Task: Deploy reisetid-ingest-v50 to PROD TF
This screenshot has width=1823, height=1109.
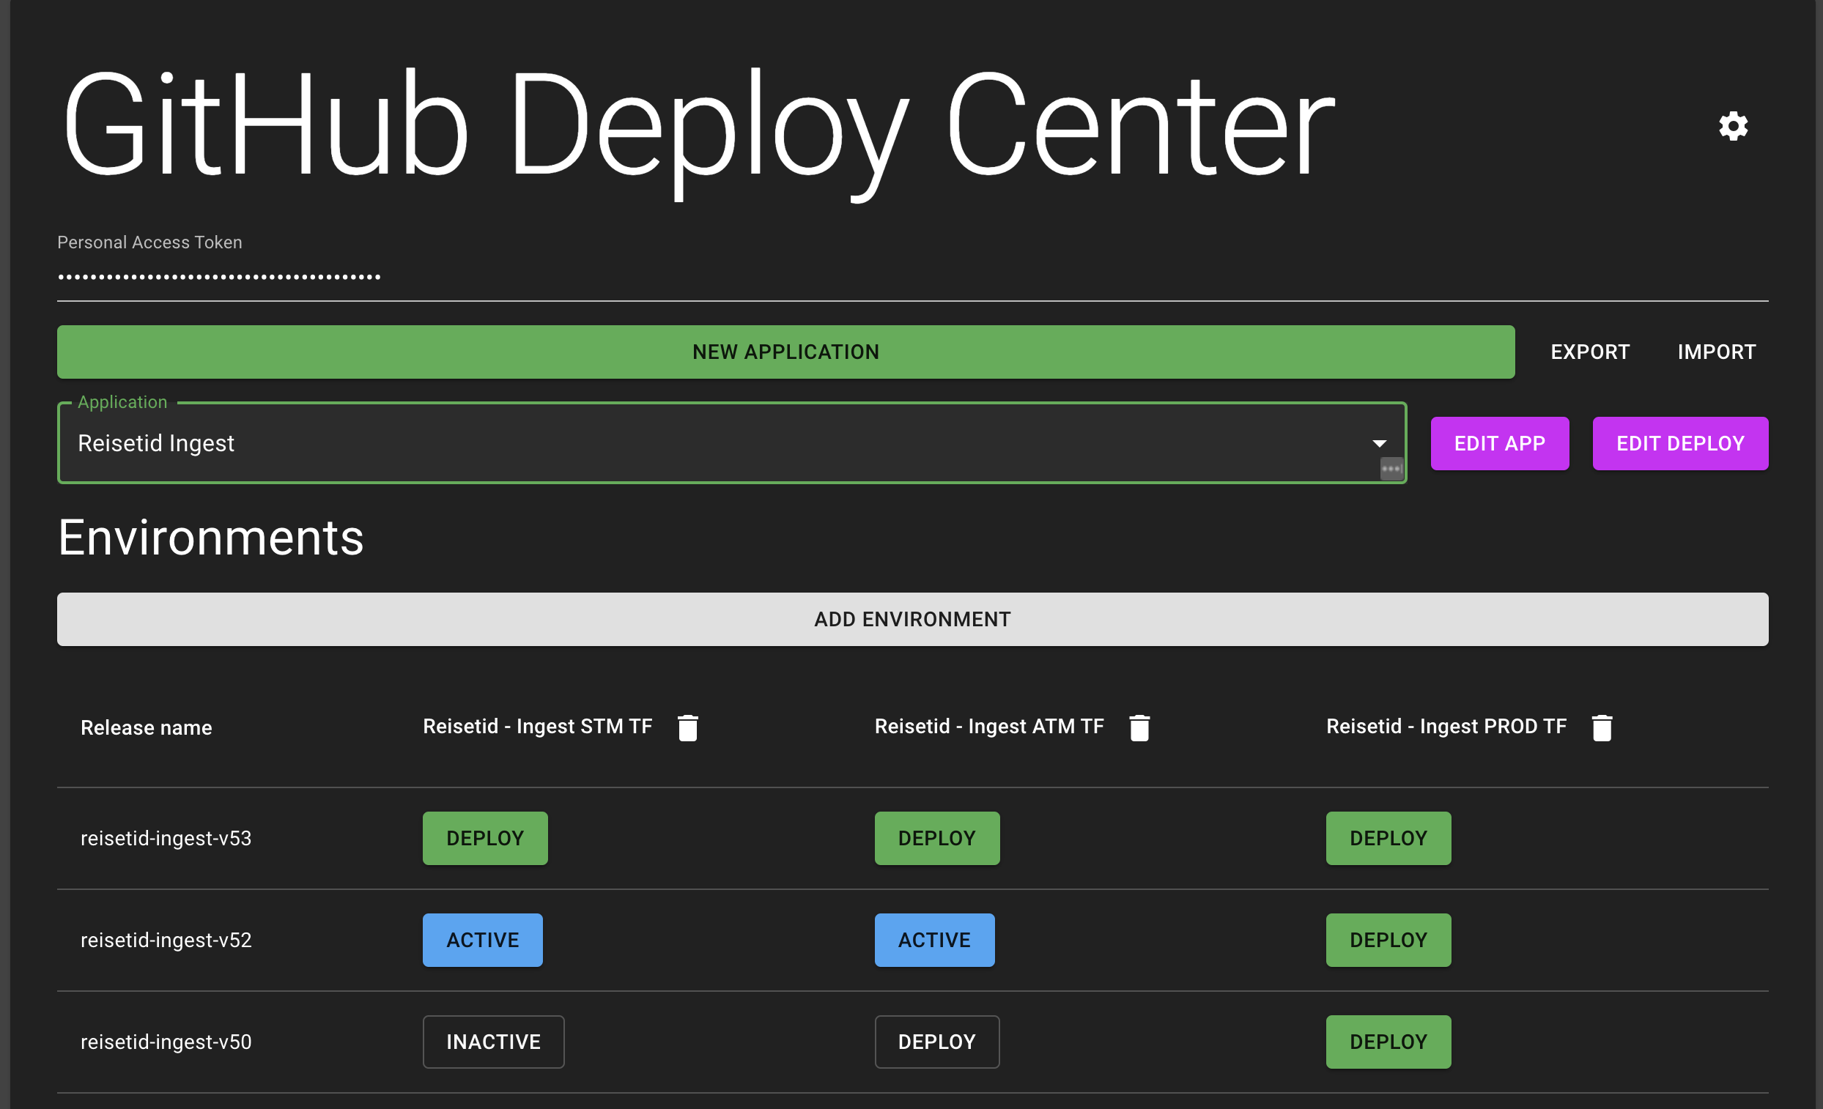Action: (1388, 1042)
